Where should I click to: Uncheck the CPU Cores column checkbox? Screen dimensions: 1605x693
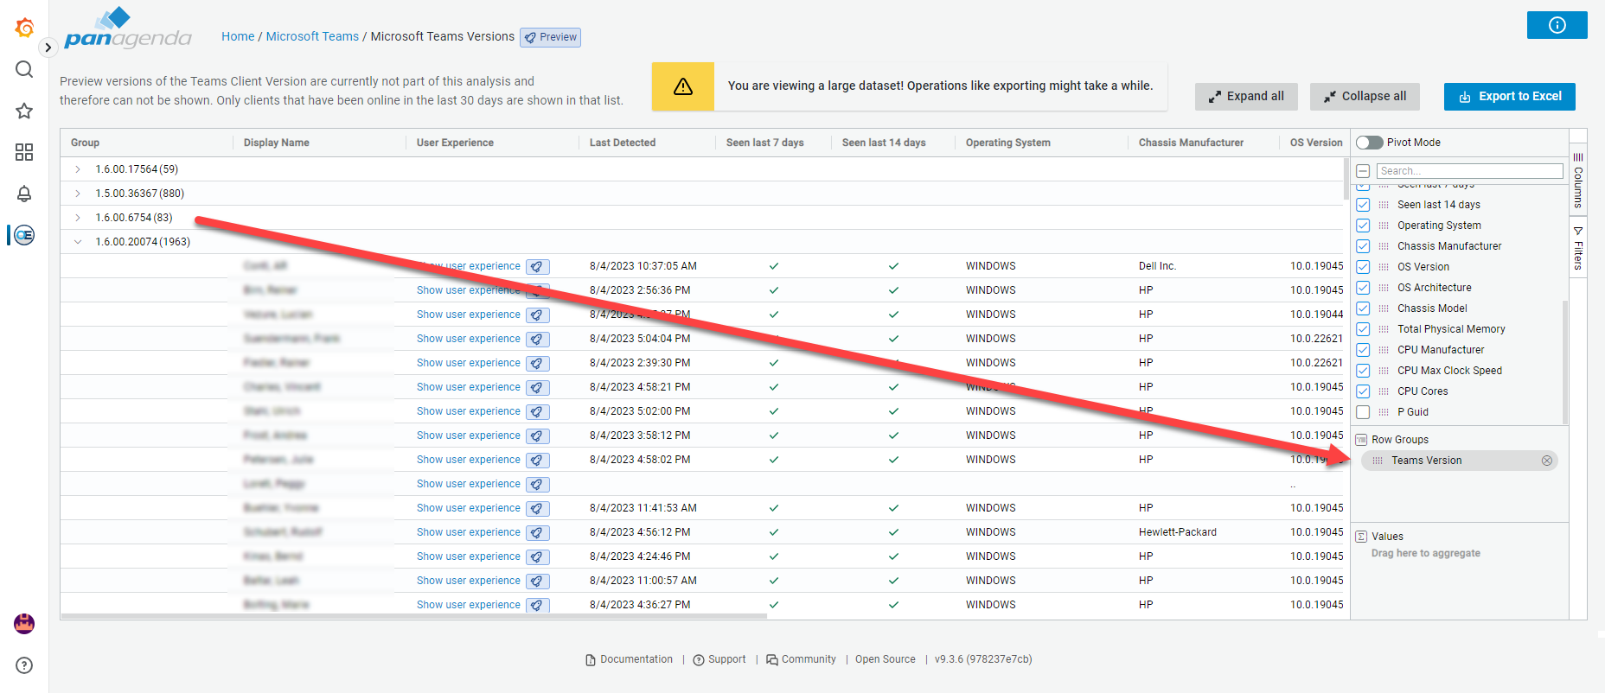[1363, 391]
